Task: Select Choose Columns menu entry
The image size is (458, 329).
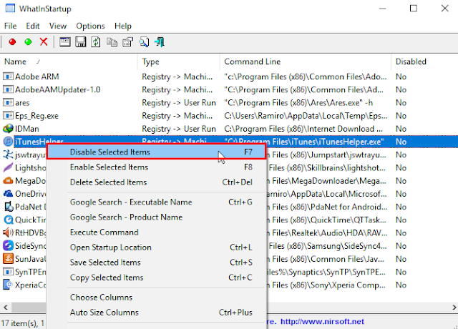Action: tap(156, 298)
